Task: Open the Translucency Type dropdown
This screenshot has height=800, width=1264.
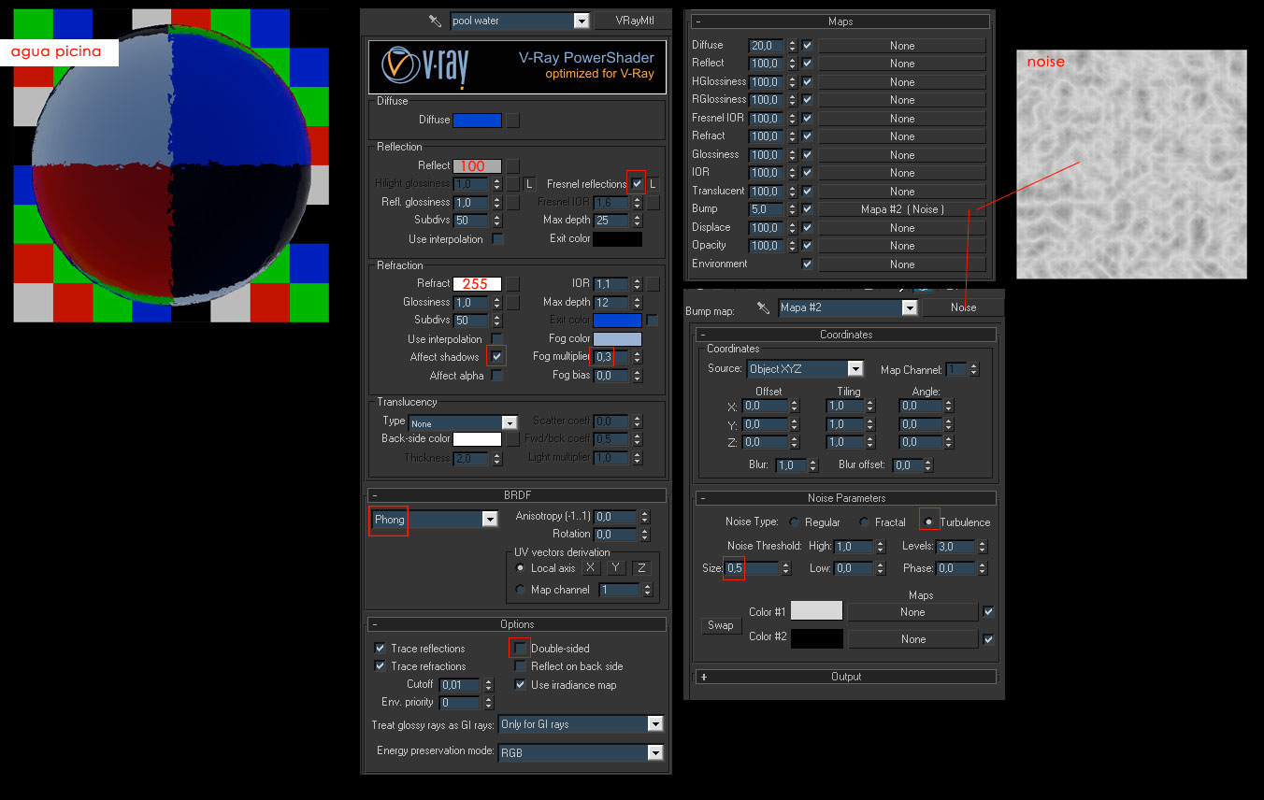Action: pyautogui.click(x=510, y=422)
